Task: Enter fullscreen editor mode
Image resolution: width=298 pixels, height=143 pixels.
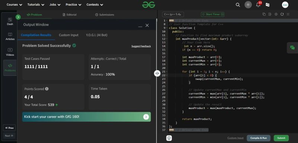Action: 288,14
